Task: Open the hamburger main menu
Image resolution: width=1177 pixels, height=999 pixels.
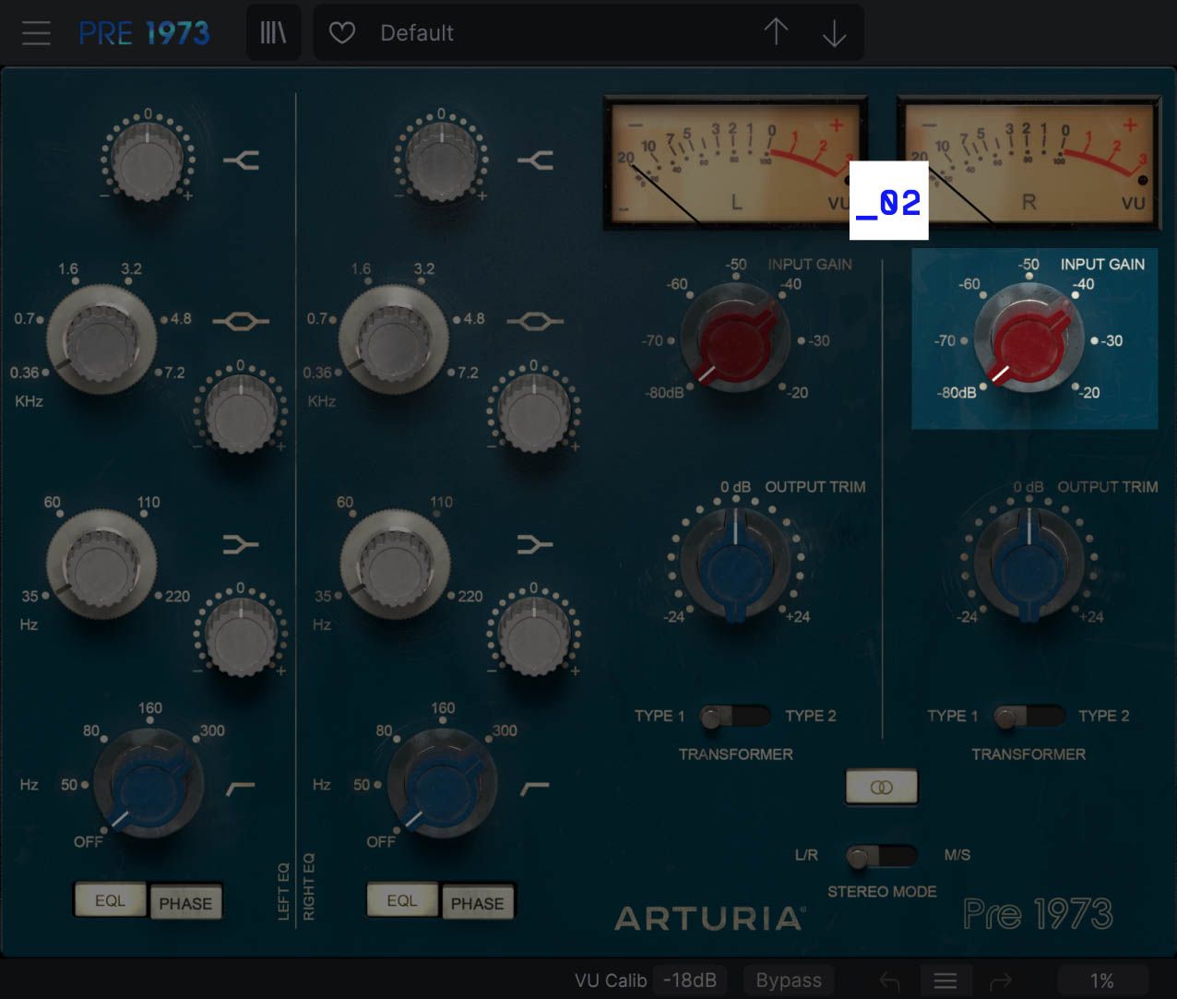Action: (x=36, y=33)
